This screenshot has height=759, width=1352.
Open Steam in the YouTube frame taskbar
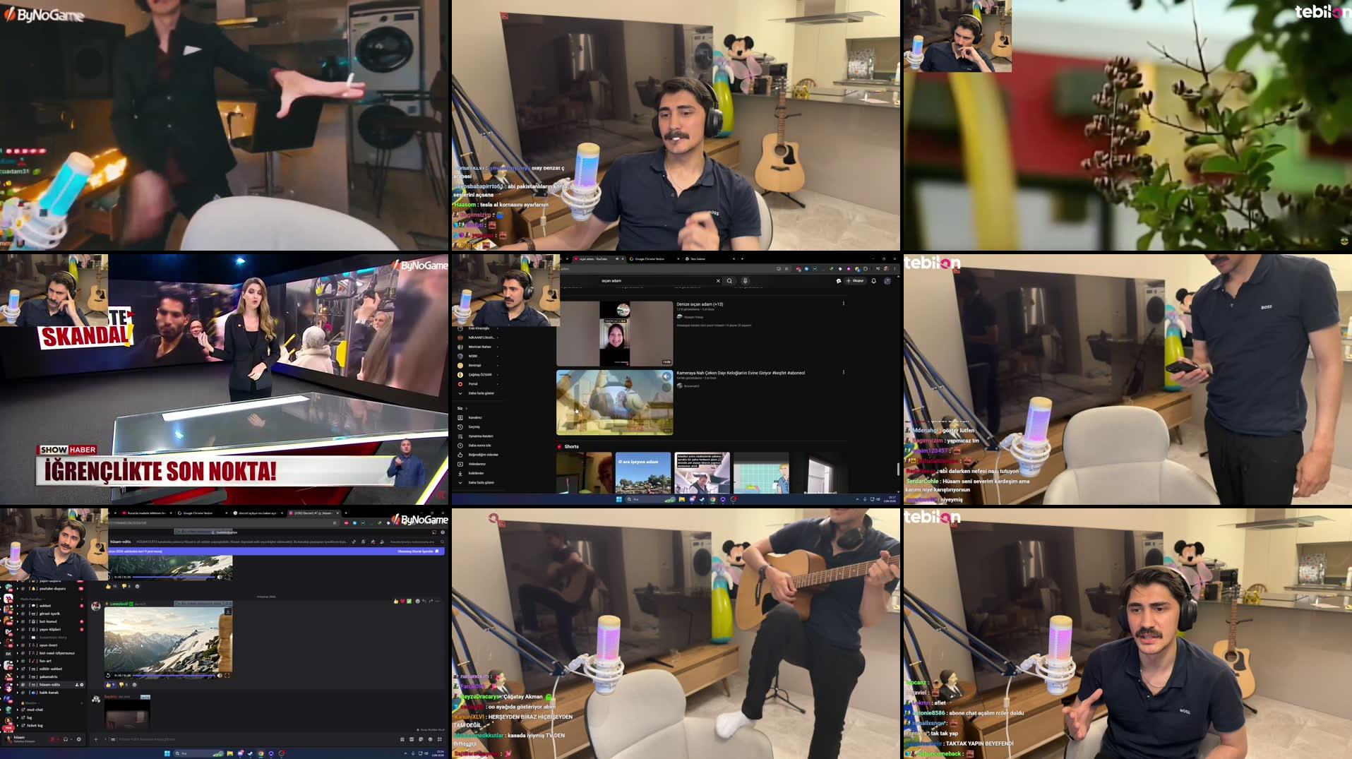coord(702,499)
